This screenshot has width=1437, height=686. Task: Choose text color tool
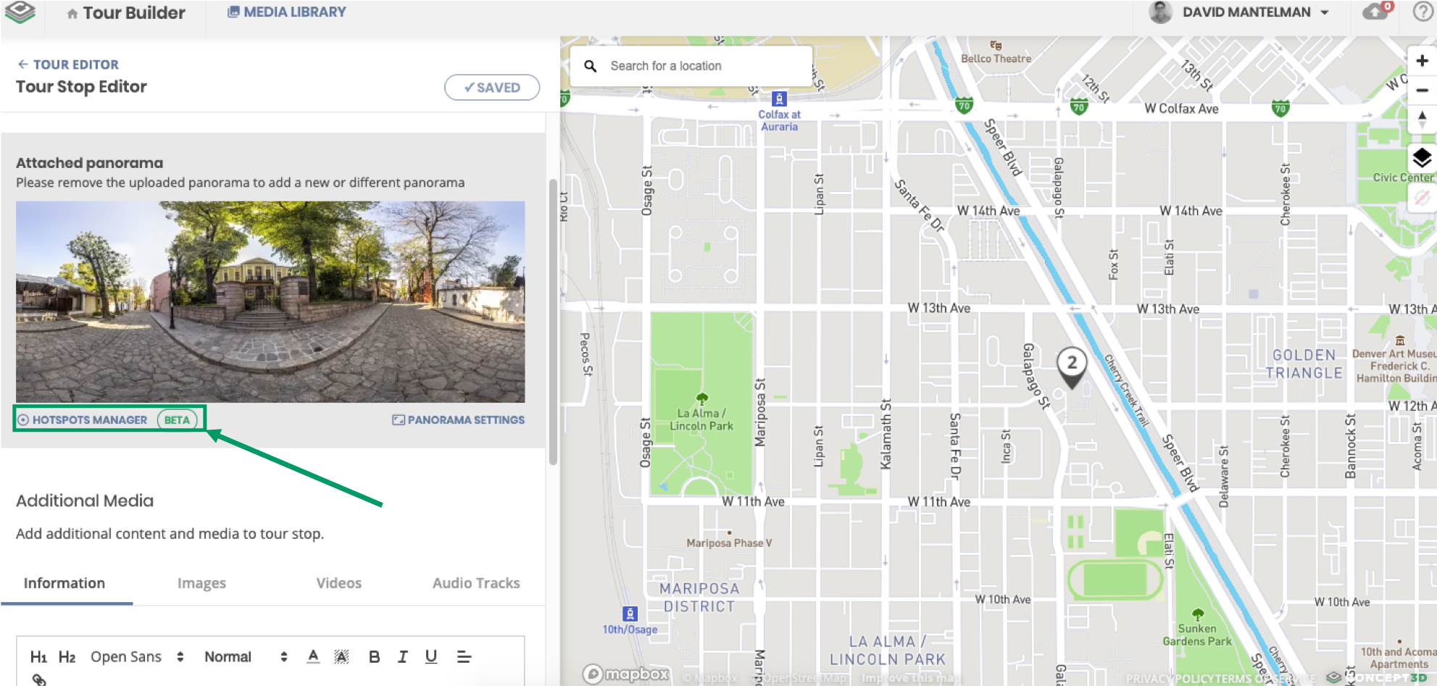click(313, 656)
